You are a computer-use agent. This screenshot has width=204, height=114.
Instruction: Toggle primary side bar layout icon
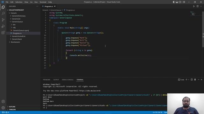pos(174,2)
